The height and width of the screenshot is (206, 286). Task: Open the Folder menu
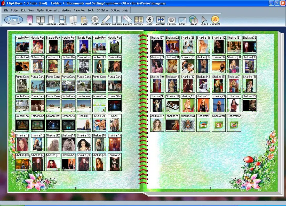(x=15, y=10)
